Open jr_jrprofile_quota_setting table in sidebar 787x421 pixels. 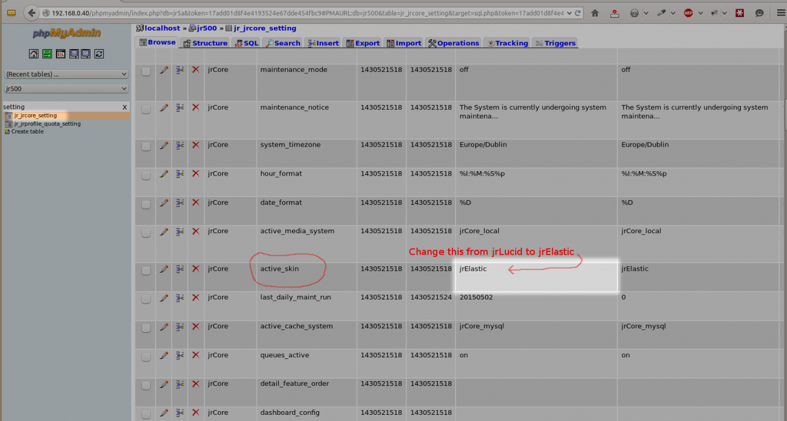[47, 123]
